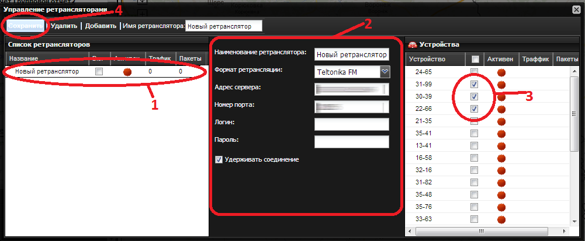Click the red active status icon for device 24-65
585x241 pixels.
tap(501, 72)
